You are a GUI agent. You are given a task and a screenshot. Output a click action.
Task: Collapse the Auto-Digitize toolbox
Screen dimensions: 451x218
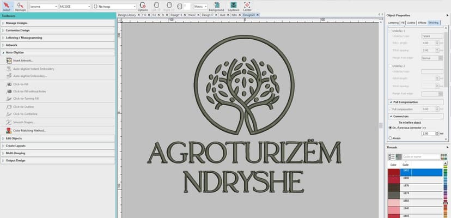[58, 53]
